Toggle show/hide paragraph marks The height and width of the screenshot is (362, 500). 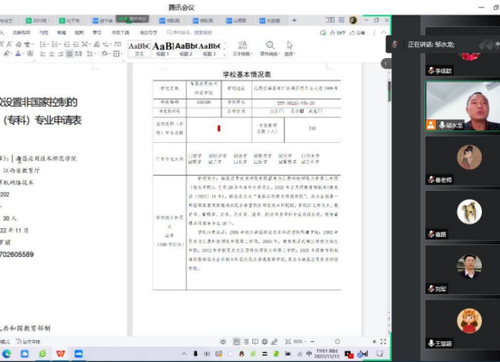[106, 44]
